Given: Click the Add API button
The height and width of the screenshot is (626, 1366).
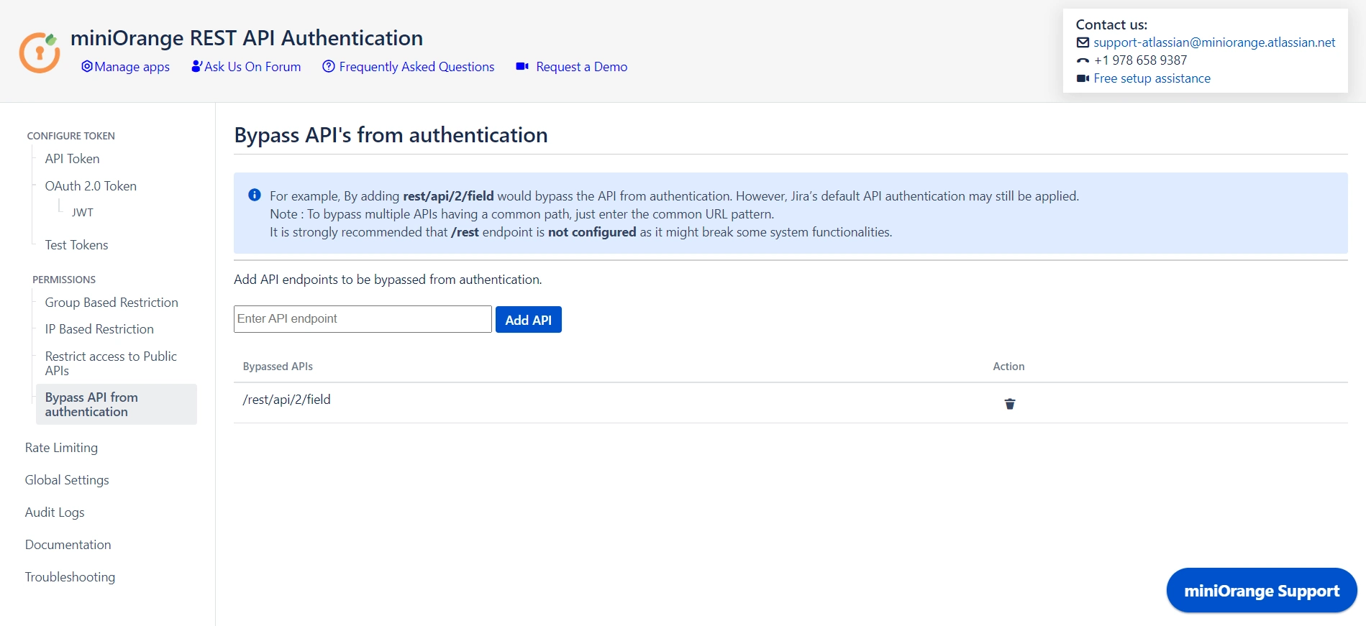Looking at the screenshot, I should [x=529, y=320].
